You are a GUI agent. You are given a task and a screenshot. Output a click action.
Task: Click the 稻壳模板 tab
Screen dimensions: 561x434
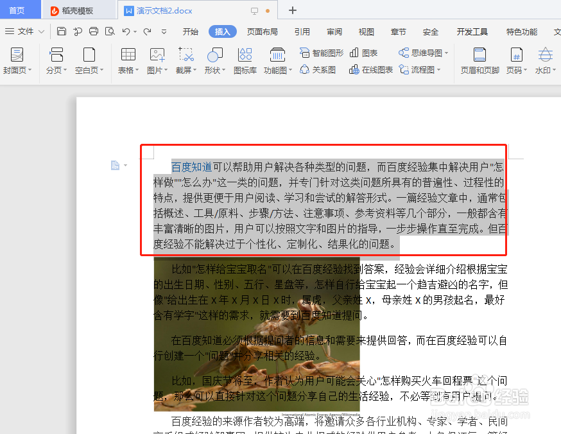point(73,11)
